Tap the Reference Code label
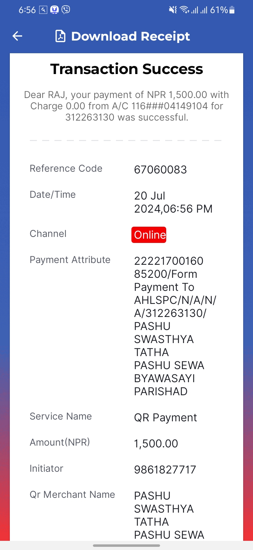 click(66, 169)
